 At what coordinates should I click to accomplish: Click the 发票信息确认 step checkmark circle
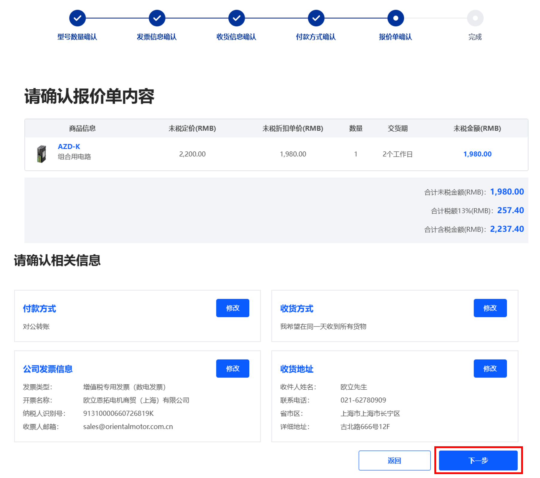(157, 18)
